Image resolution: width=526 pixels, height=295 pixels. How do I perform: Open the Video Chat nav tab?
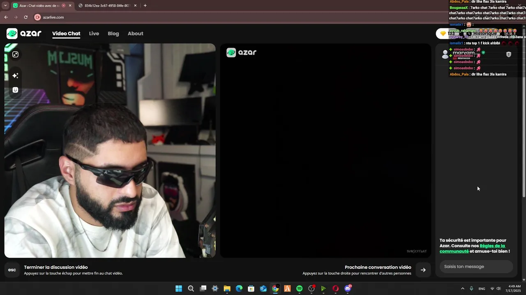point(66,34)
